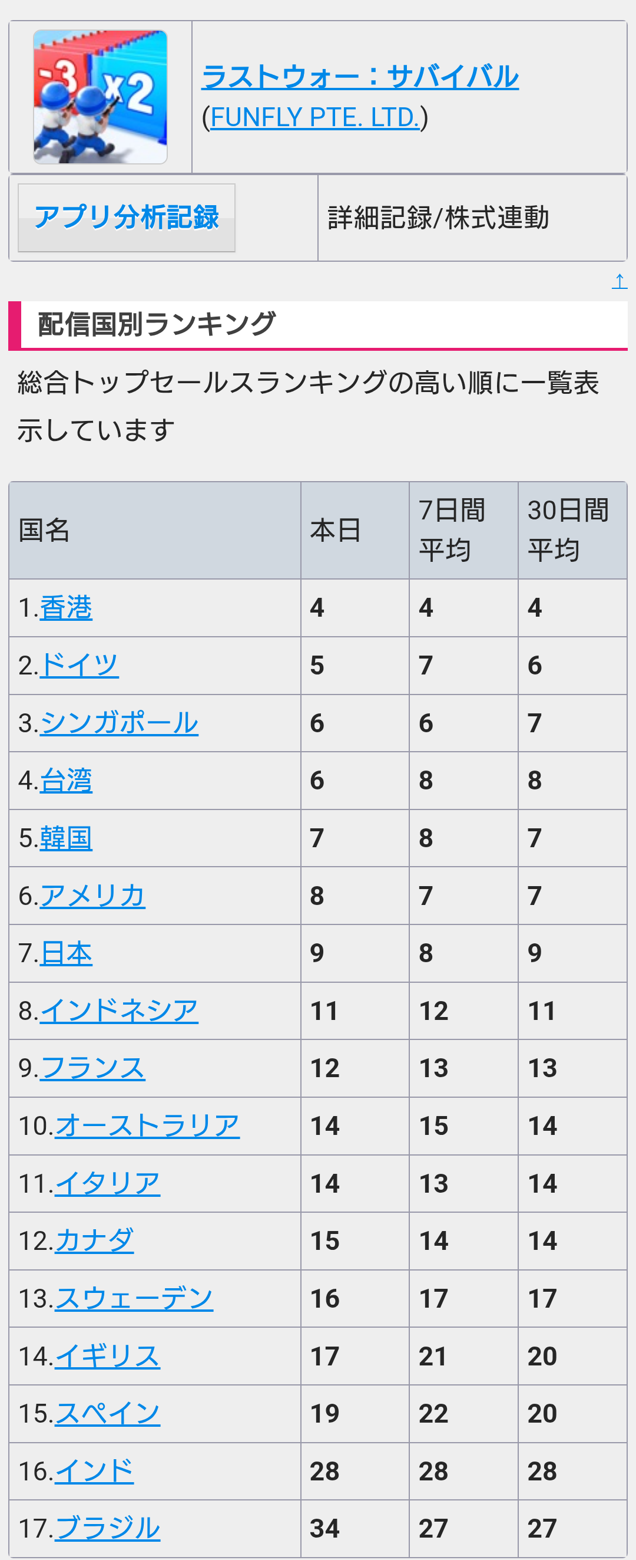Open the インドネシア country link
The height and width of the screenshot is (1560, 636).
[118, 1010]
